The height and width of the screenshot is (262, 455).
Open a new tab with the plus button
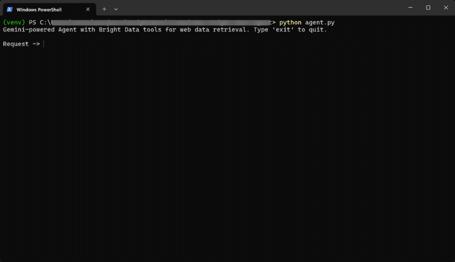click(x=104, y=9)
